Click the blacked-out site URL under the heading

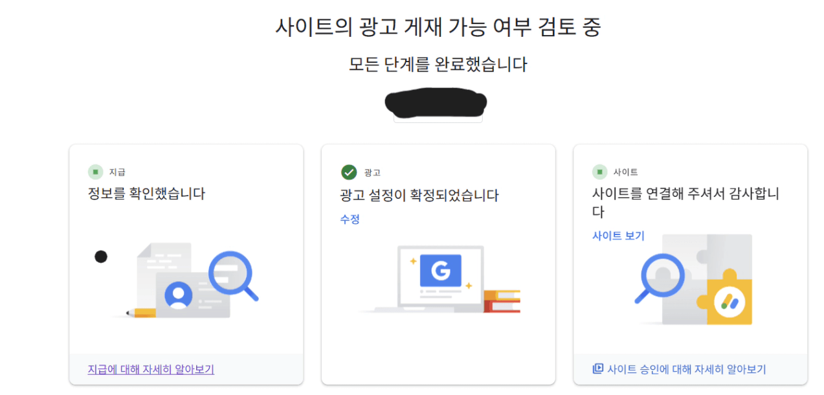(435, 102)
